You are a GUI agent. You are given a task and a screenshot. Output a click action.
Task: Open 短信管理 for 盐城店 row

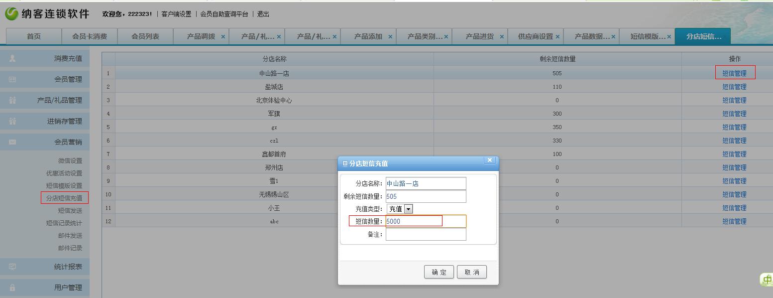(x=734, y=87)
